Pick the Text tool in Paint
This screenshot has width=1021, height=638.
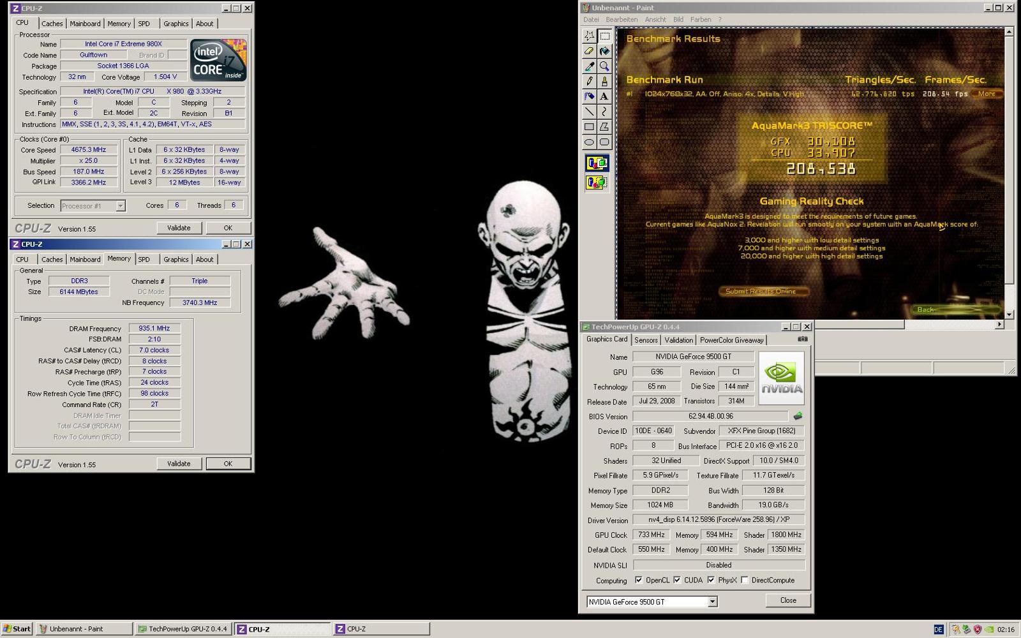(x=604, y=97)
